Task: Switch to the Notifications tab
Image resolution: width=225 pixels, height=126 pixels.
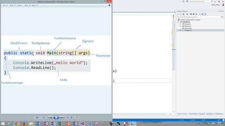Action: tap(219, 114)
